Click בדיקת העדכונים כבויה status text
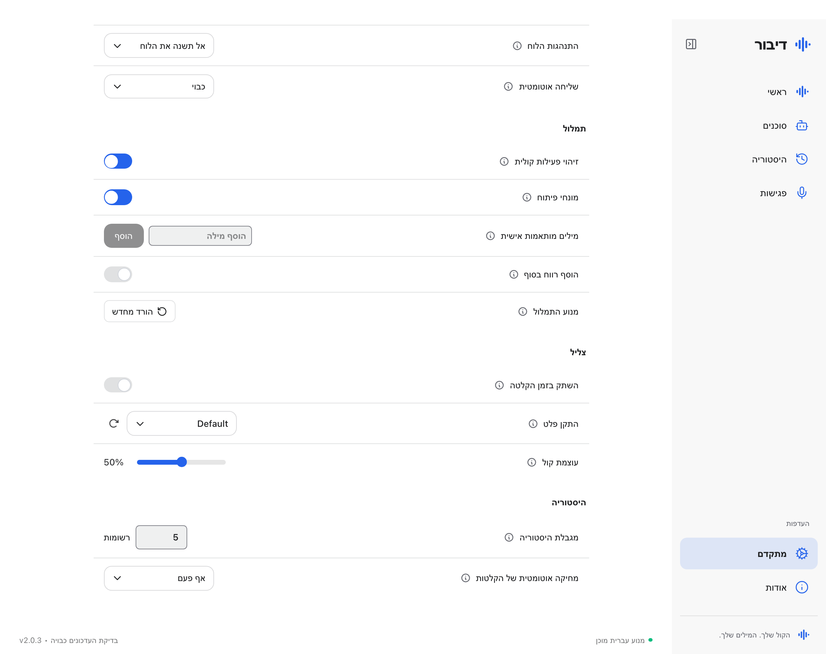 [84, 640]
